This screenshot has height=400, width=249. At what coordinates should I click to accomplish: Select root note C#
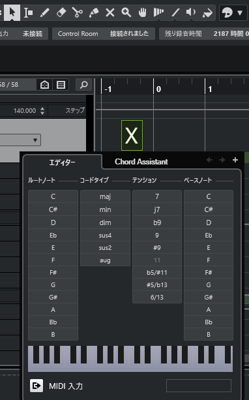tap(53, 209)
